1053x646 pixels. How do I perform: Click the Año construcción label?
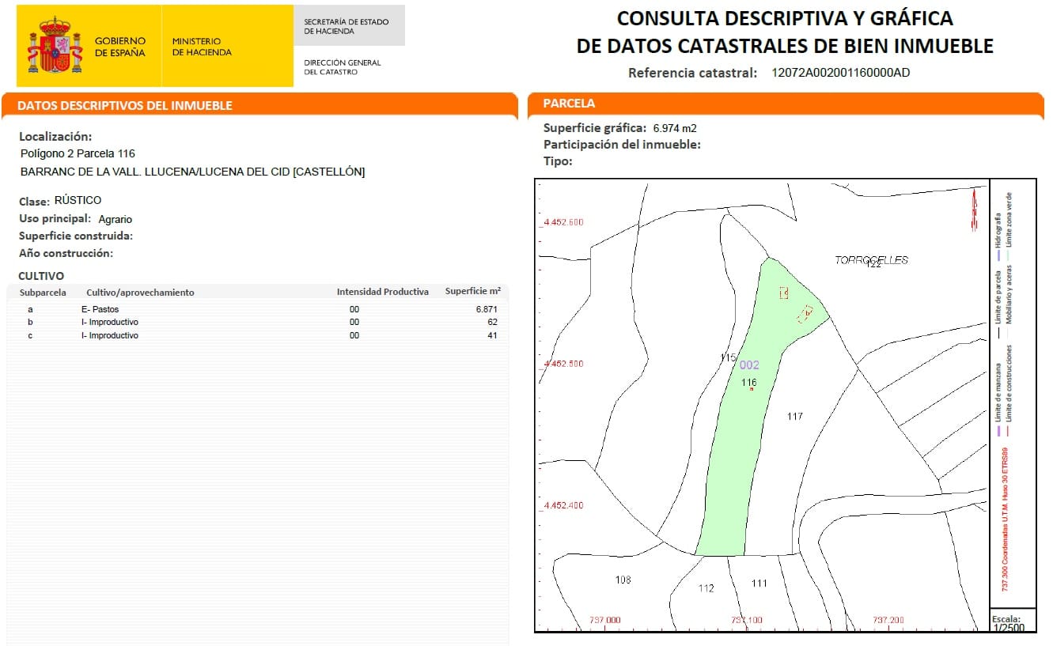66,253
